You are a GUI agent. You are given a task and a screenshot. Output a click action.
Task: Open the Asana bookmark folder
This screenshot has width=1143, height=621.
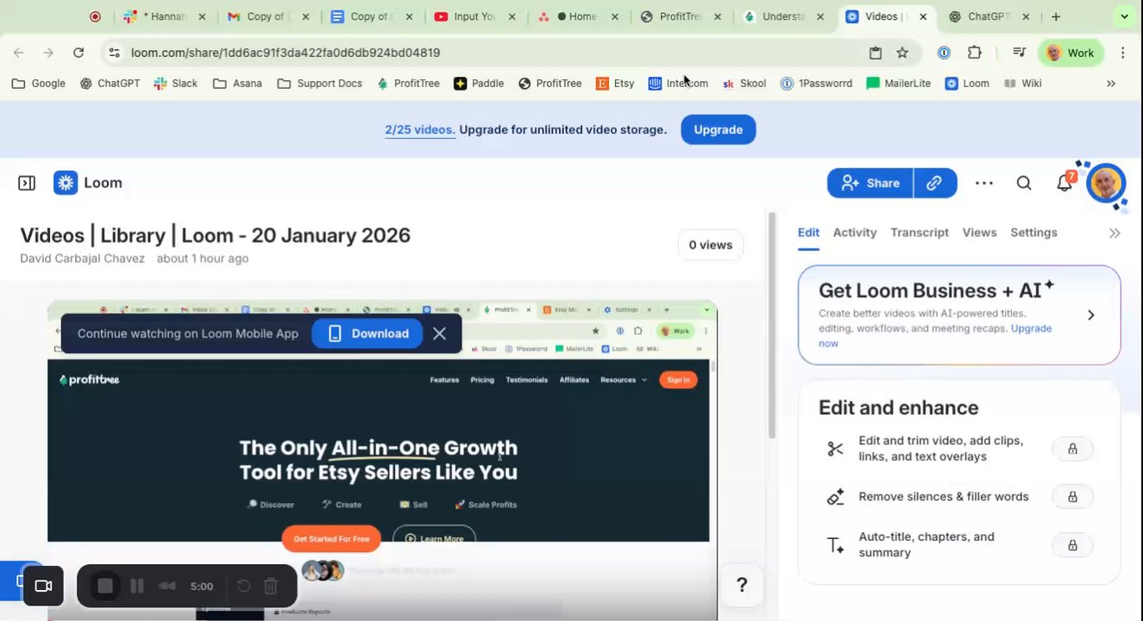click(x=237, y=84)
